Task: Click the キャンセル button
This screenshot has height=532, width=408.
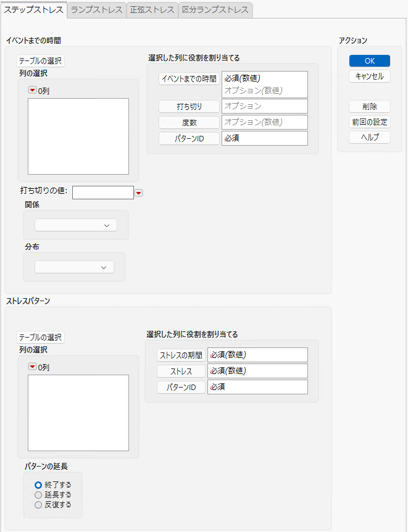Action: [x=370, y=77]
